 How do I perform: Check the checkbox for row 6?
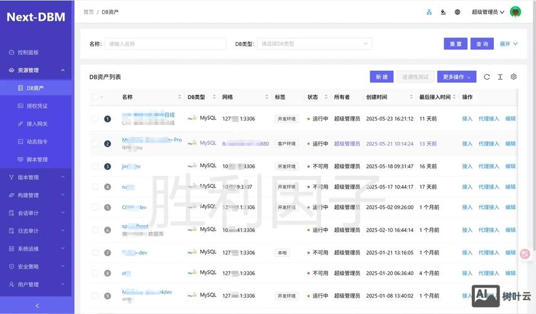point(95,230)
